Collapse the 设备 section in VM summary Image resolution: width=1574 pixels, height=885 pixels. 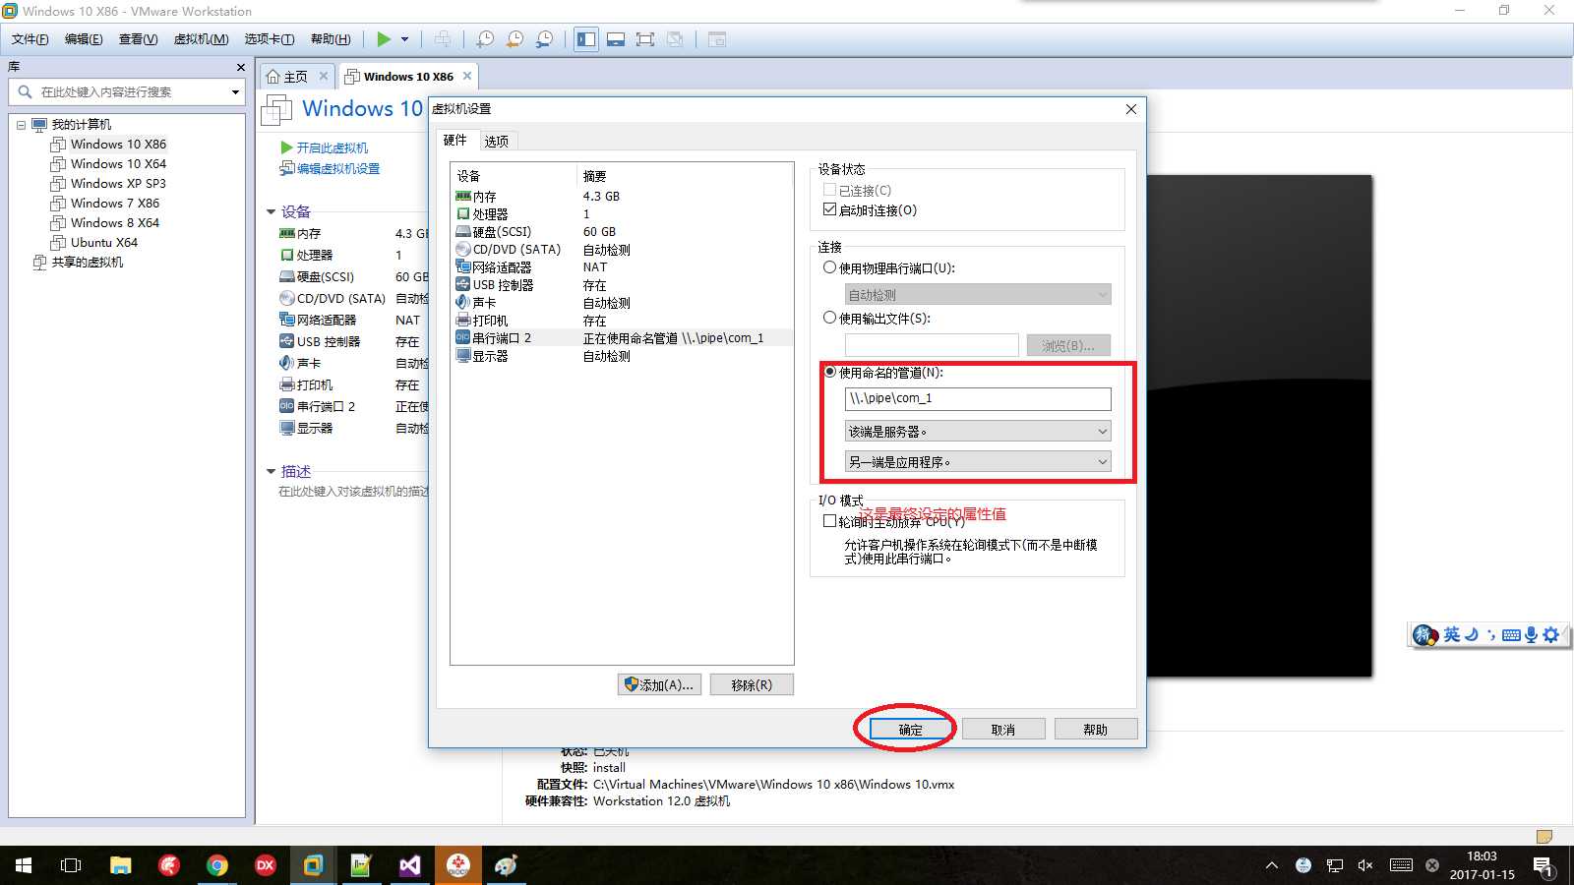(x=271, y=211)
